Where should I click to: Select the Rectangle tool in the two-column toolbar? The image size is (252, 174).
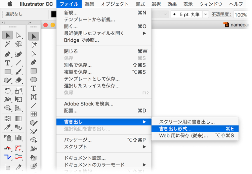[7, 72]
